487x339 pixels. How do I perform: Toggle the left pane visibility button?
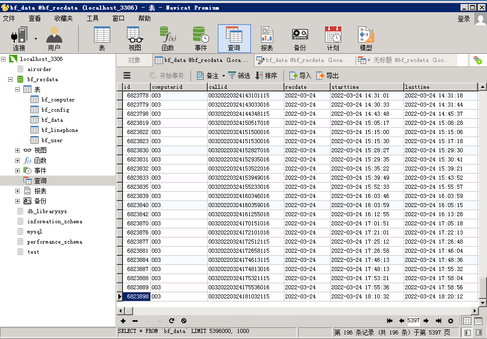[467, 332]
